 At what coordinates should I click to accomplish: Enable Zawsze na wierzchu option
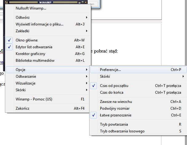pos(138,102)
